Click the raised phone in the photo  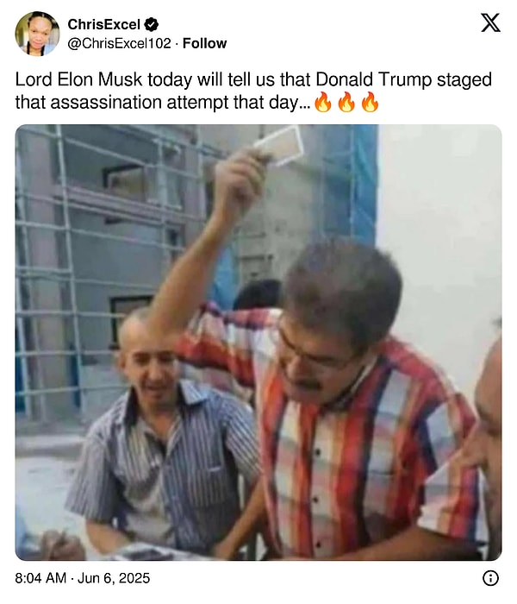[x=279, y=145]
